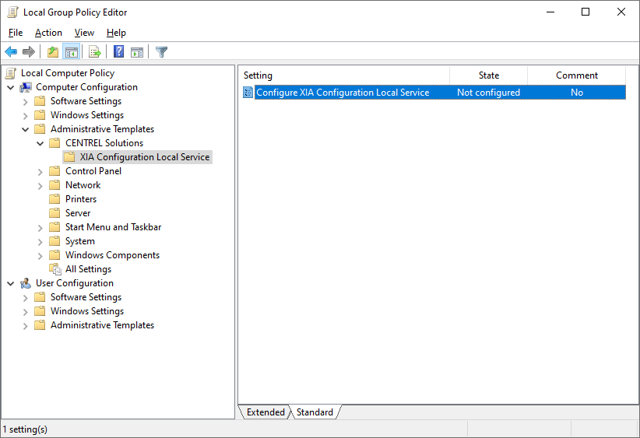Click the title bar Group Policy Editor icon
Viewport: 640px width, 438px height.
(13, 12)
